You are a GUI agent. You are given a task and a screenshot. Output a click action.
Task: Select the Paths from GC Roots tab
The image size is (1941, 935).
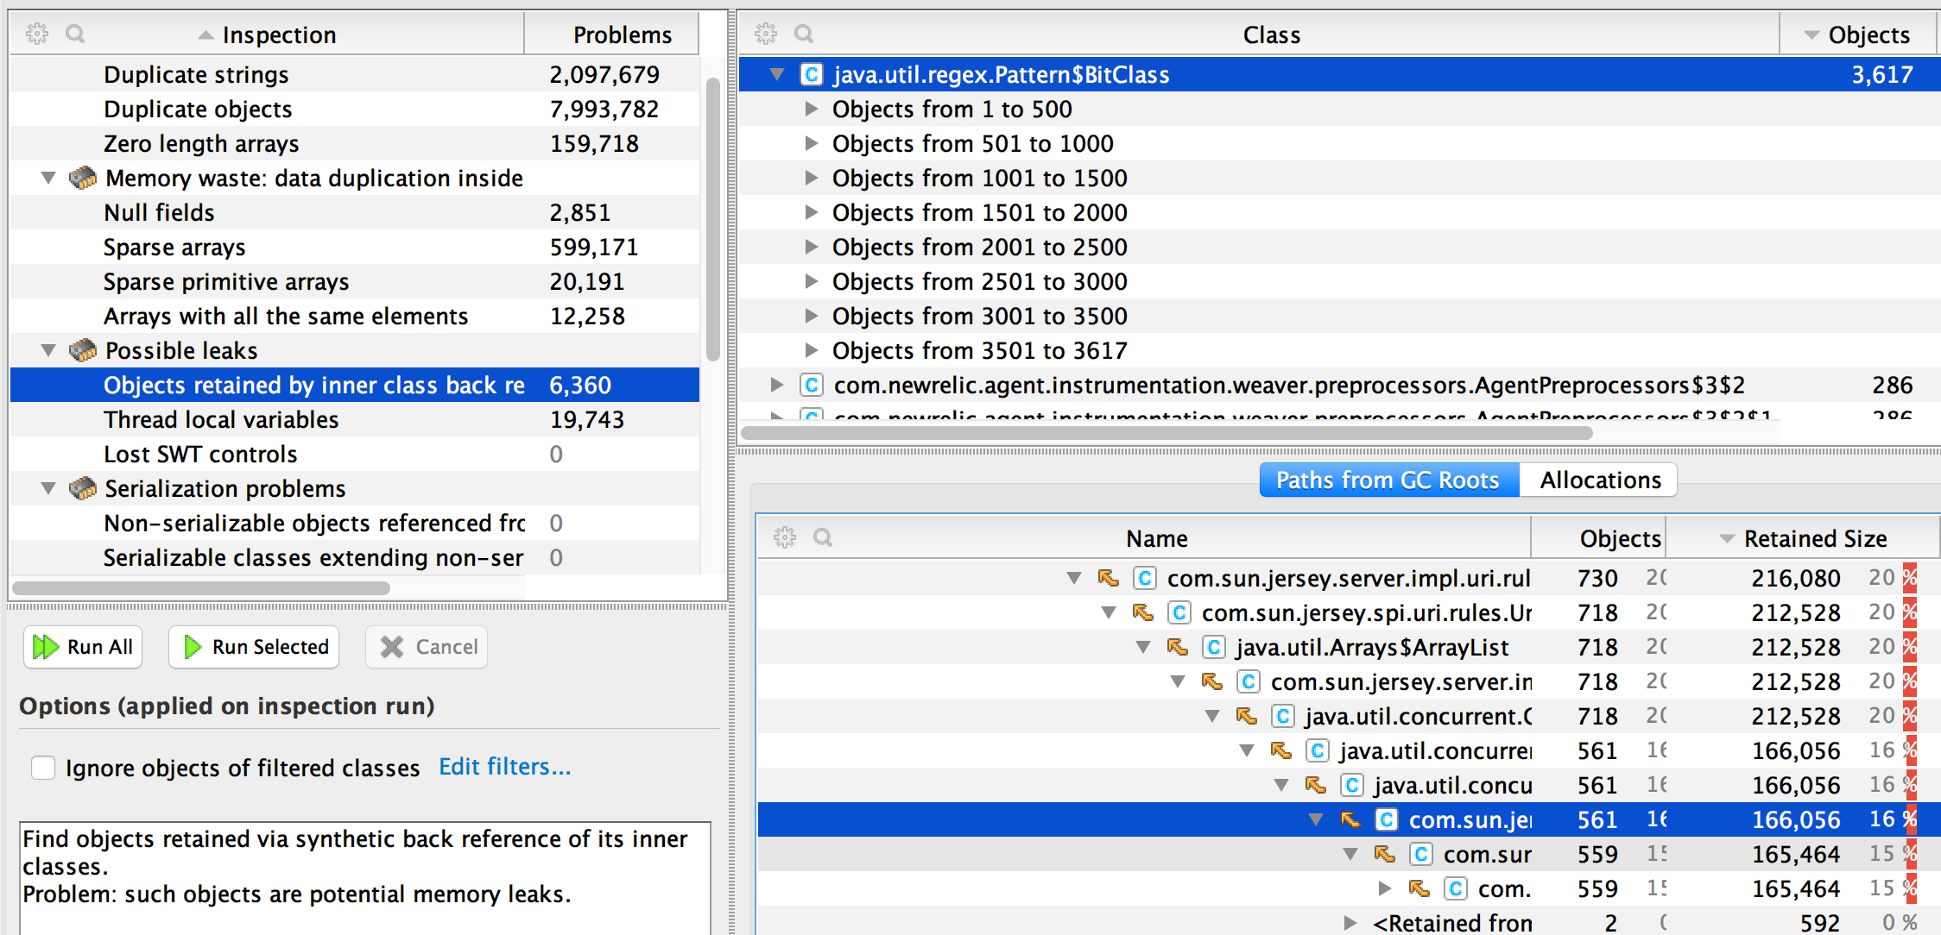tap(1388, 480)
